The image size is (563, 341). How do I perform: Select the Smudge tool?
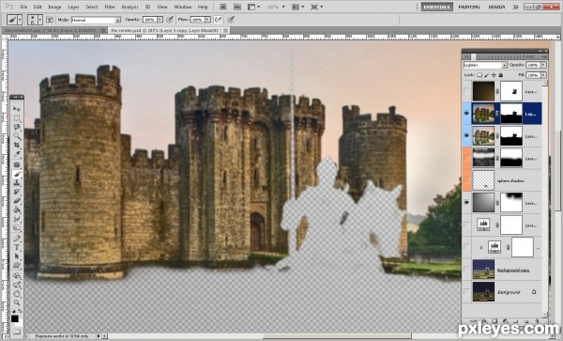click(17, 219)
